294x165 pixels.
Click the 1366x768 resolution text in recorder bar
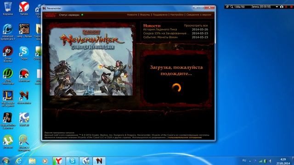pyautogui.click(x=239, y=7)
